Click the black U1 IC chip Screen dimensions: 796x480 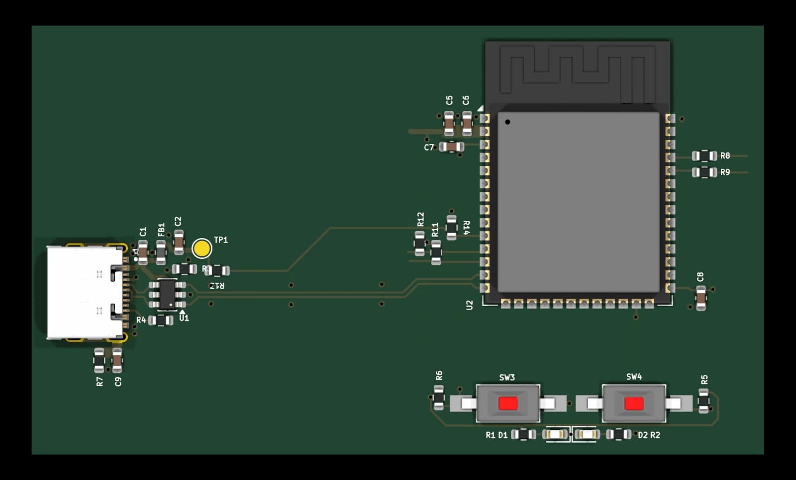[x=168, y=294]
